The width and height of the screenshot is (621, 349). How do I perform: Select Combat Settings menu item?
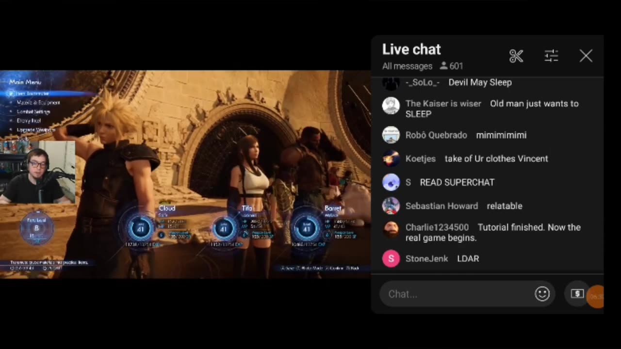(33, 111)
